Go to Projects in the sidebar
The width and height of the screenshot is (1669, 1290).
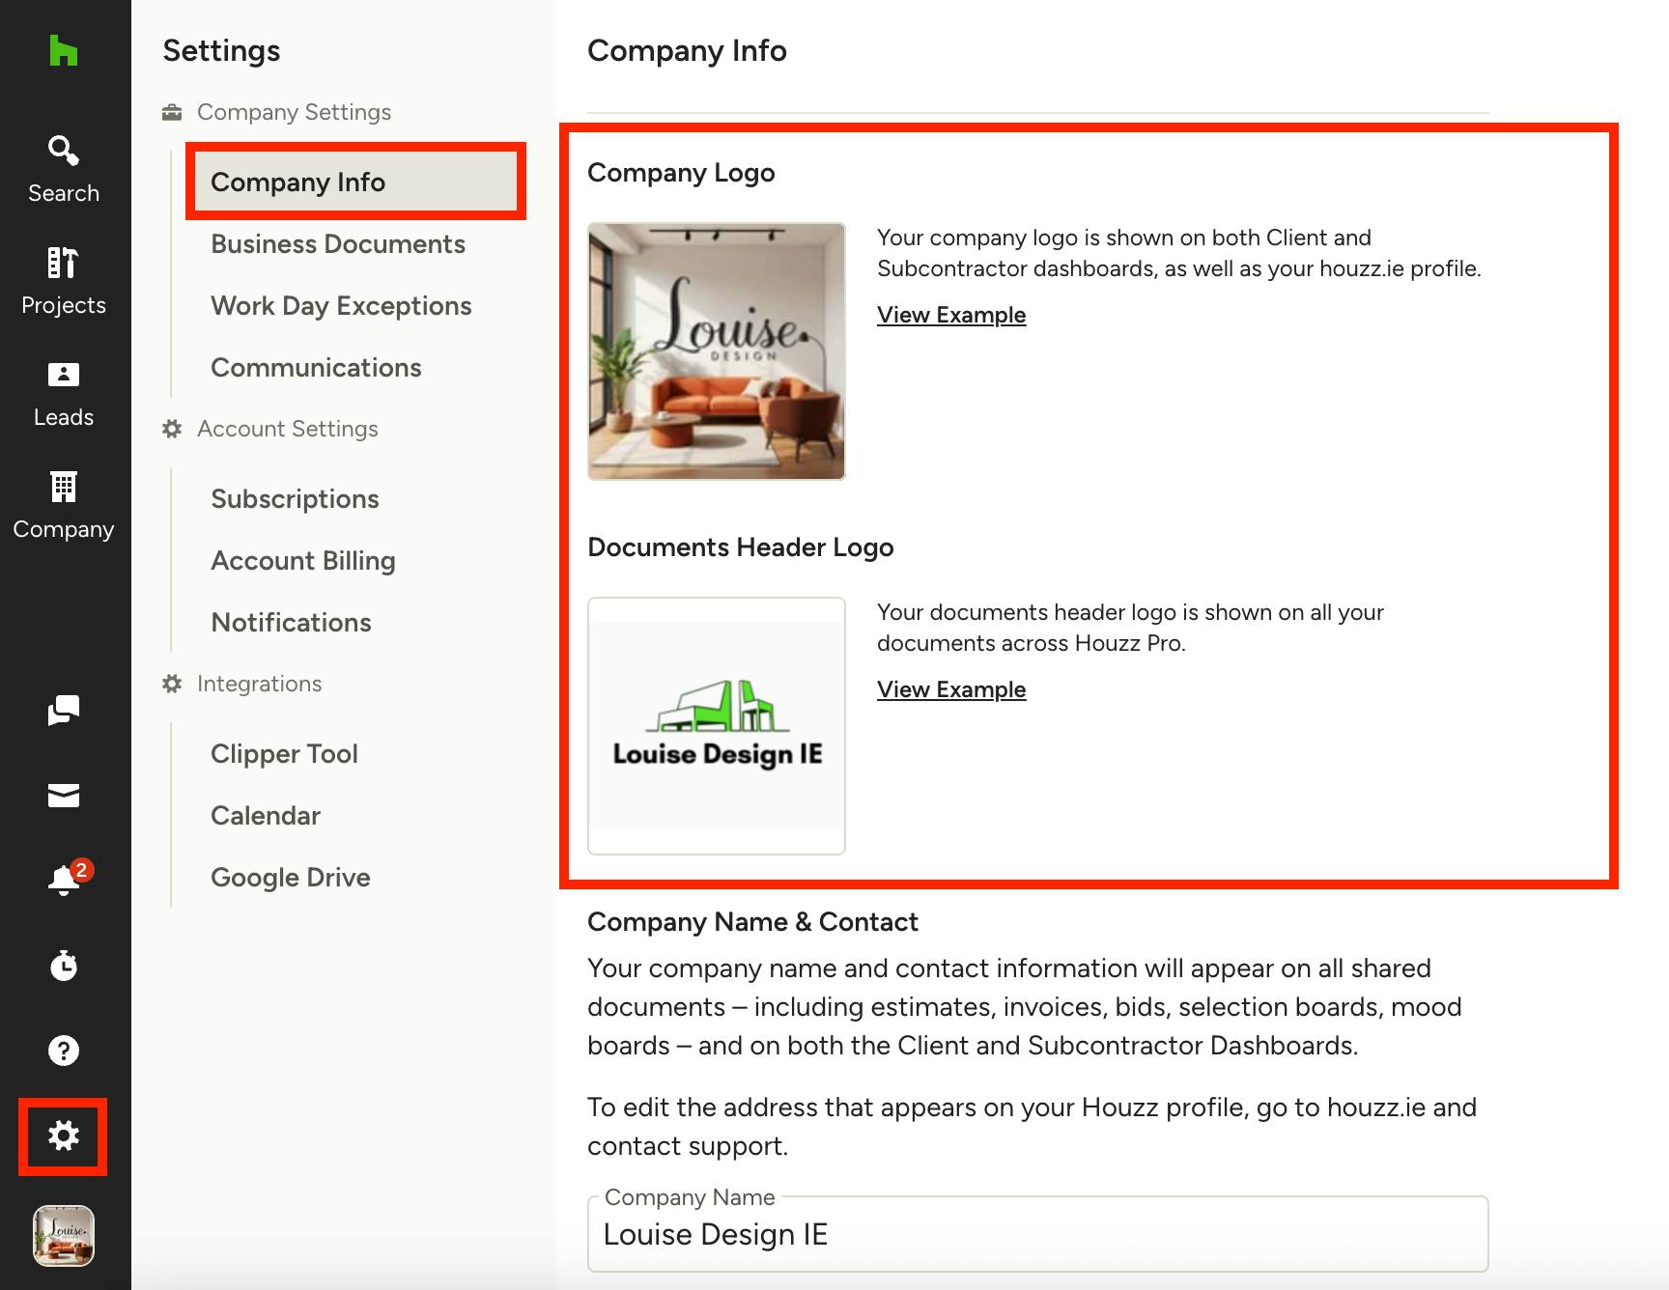click(x=64, y=281)
